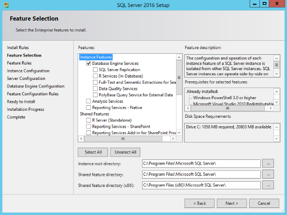The image size is (287, 215).
Task: Click Feature description scroll up arrow
Action: [277, 58]
